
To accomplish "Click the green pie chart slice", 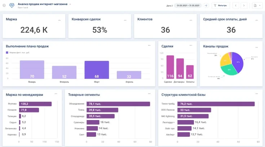I will tap(229, 70).
